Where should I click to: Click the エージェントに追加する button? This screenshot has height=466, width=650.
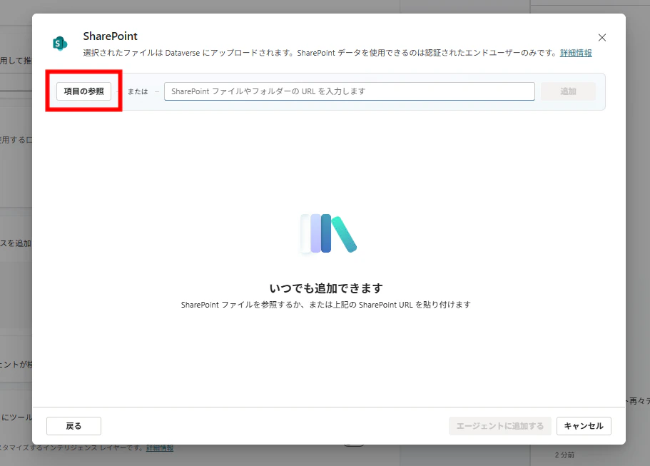[500, 426]
